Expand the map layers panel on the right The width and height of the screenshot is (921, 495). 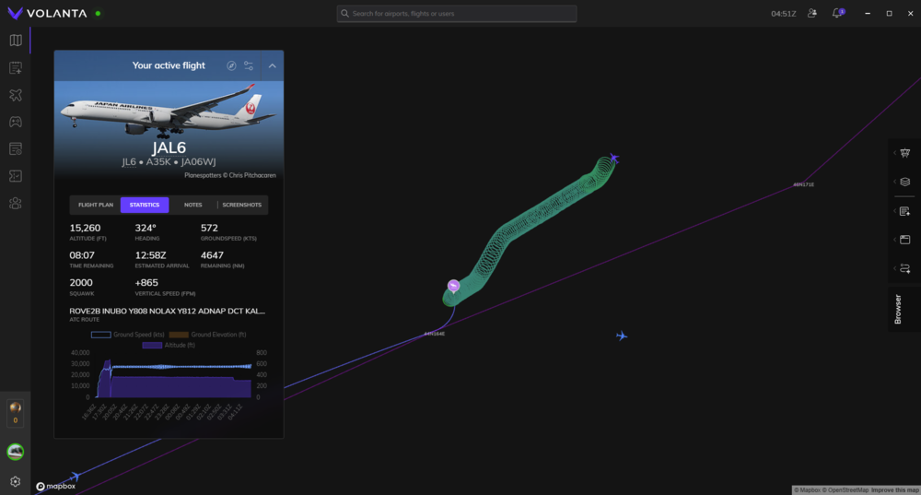tap(904, 182)
